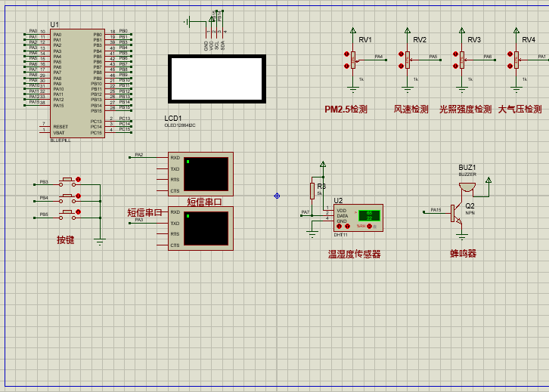
Task: Push the PB5 push-button switch
Action: (67, 215)
